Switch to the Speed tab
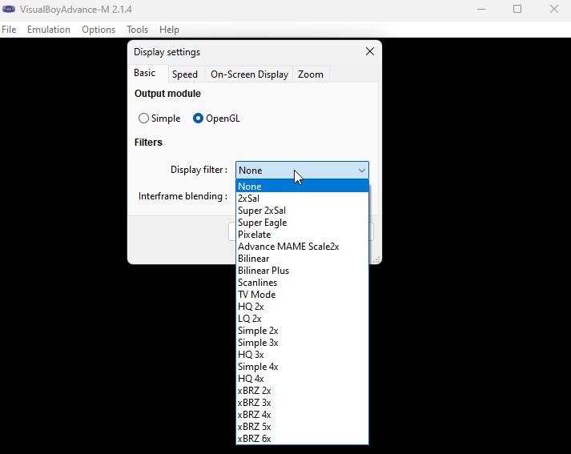Image resolution: width=571 pixels, height=454 pixels. (185, 74)
